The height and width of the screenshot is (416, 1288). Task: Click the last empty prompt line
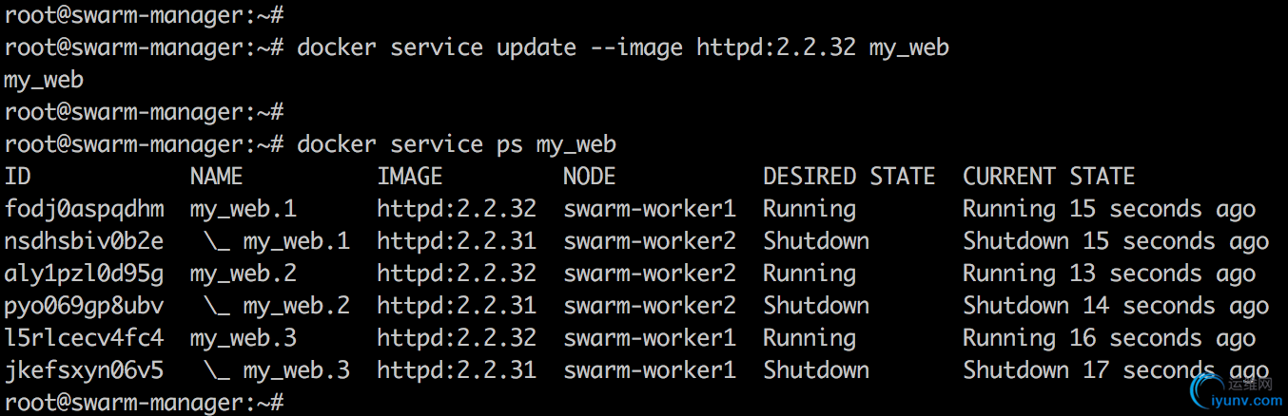click(x=145, y=403)
